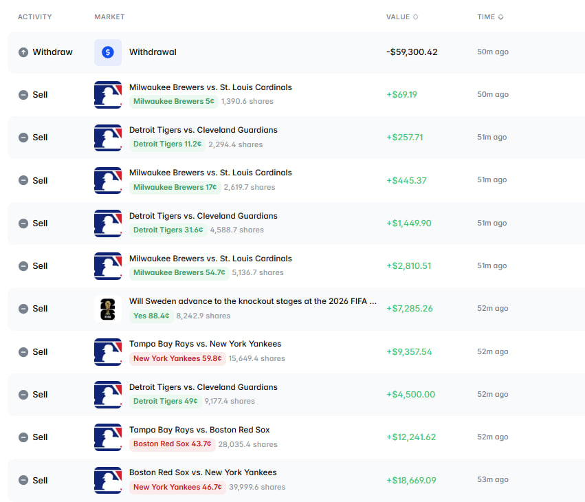This screenshot has height=502, width=585.
Task: Open Detroit Tigers vs. Guardians market, 9,177.4 shares
Action: point(203,387)
